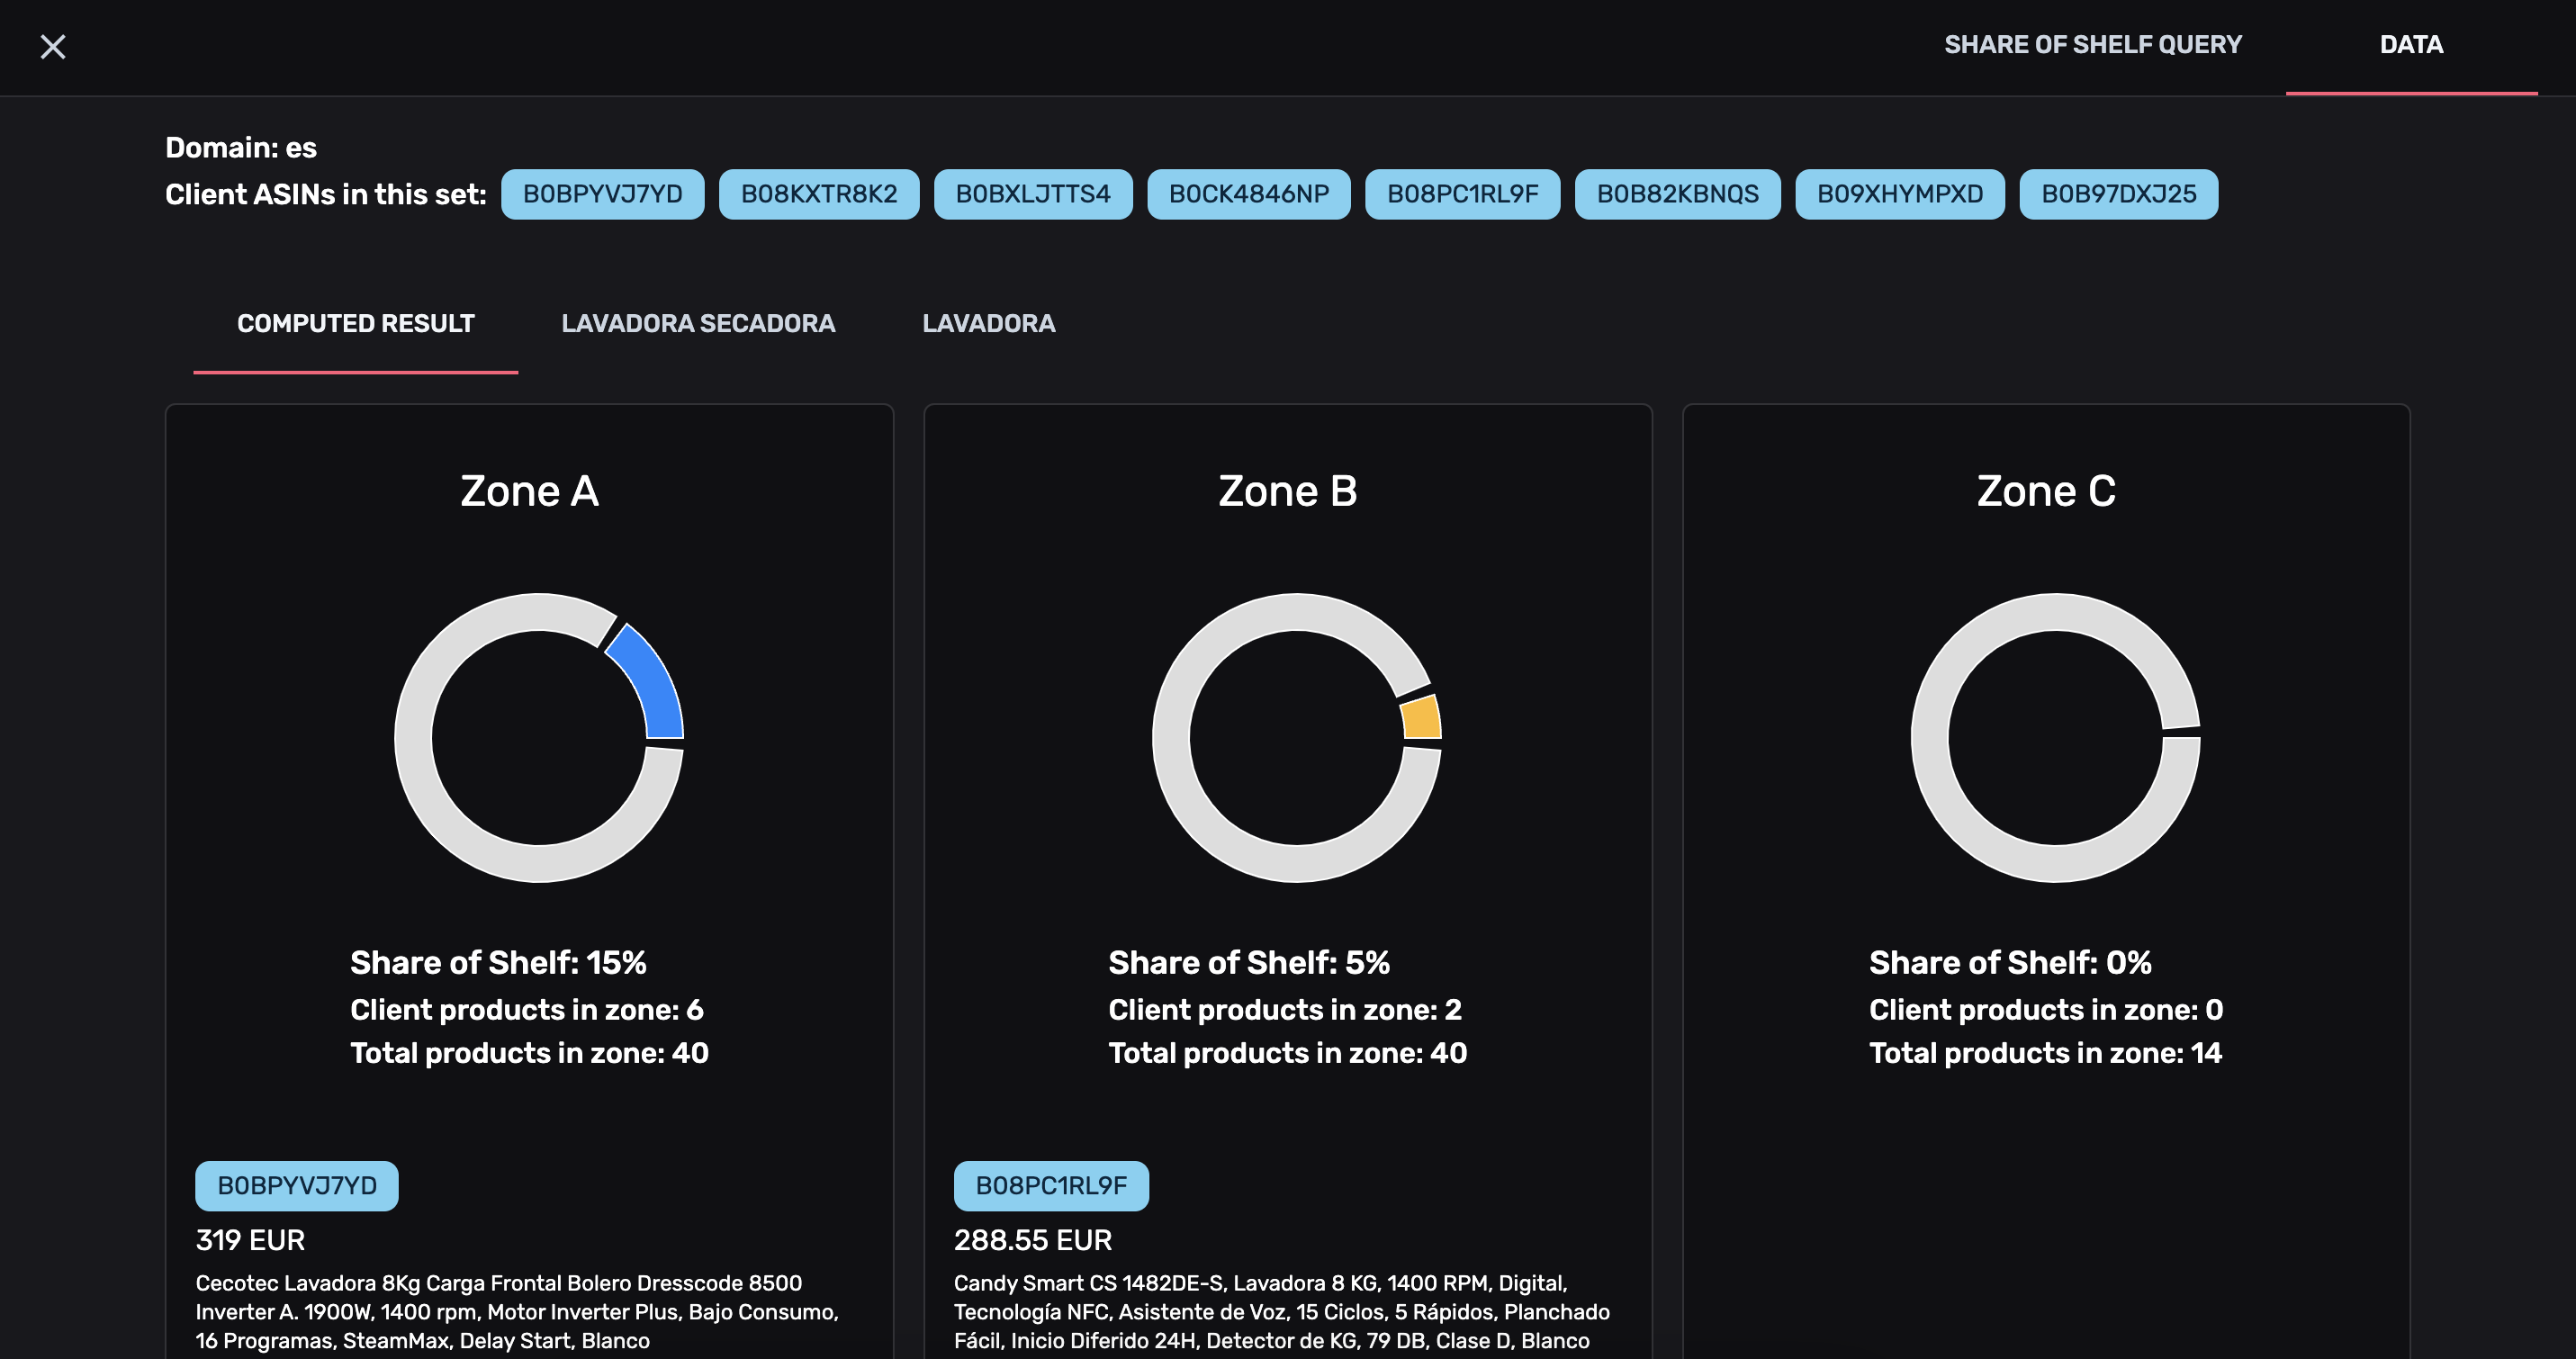Select the LAVADORA tab
Image resolution: width=2576 pixels, height=1359 pixels.
coord(988,323)
